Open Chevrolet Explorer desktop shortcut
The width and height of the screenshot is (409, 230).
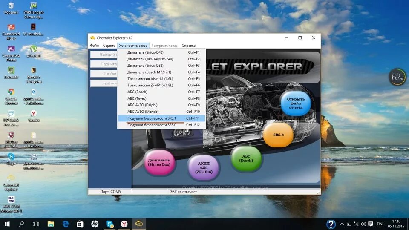coord(11,183)
